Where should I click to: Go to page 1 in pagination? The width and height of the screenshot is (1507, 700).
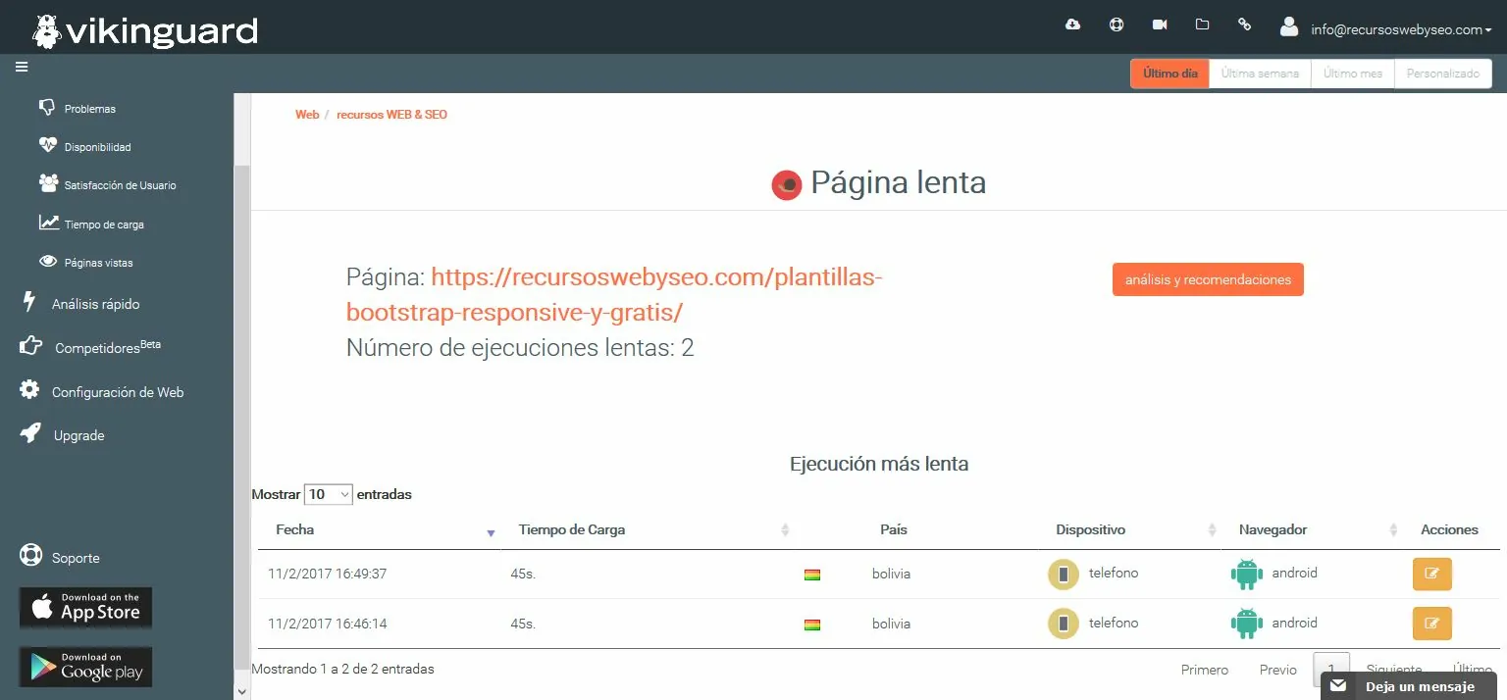point(1331,670)
